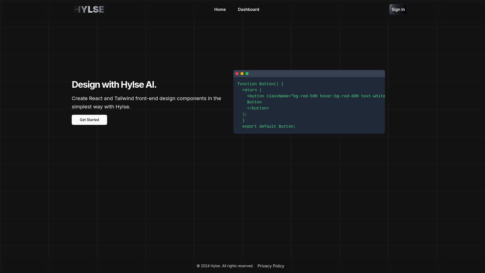The width and height of the screenshot is (485, 273).
Task: Click the headline 'Design with Hylse AI.'
Action: (114, 84)
